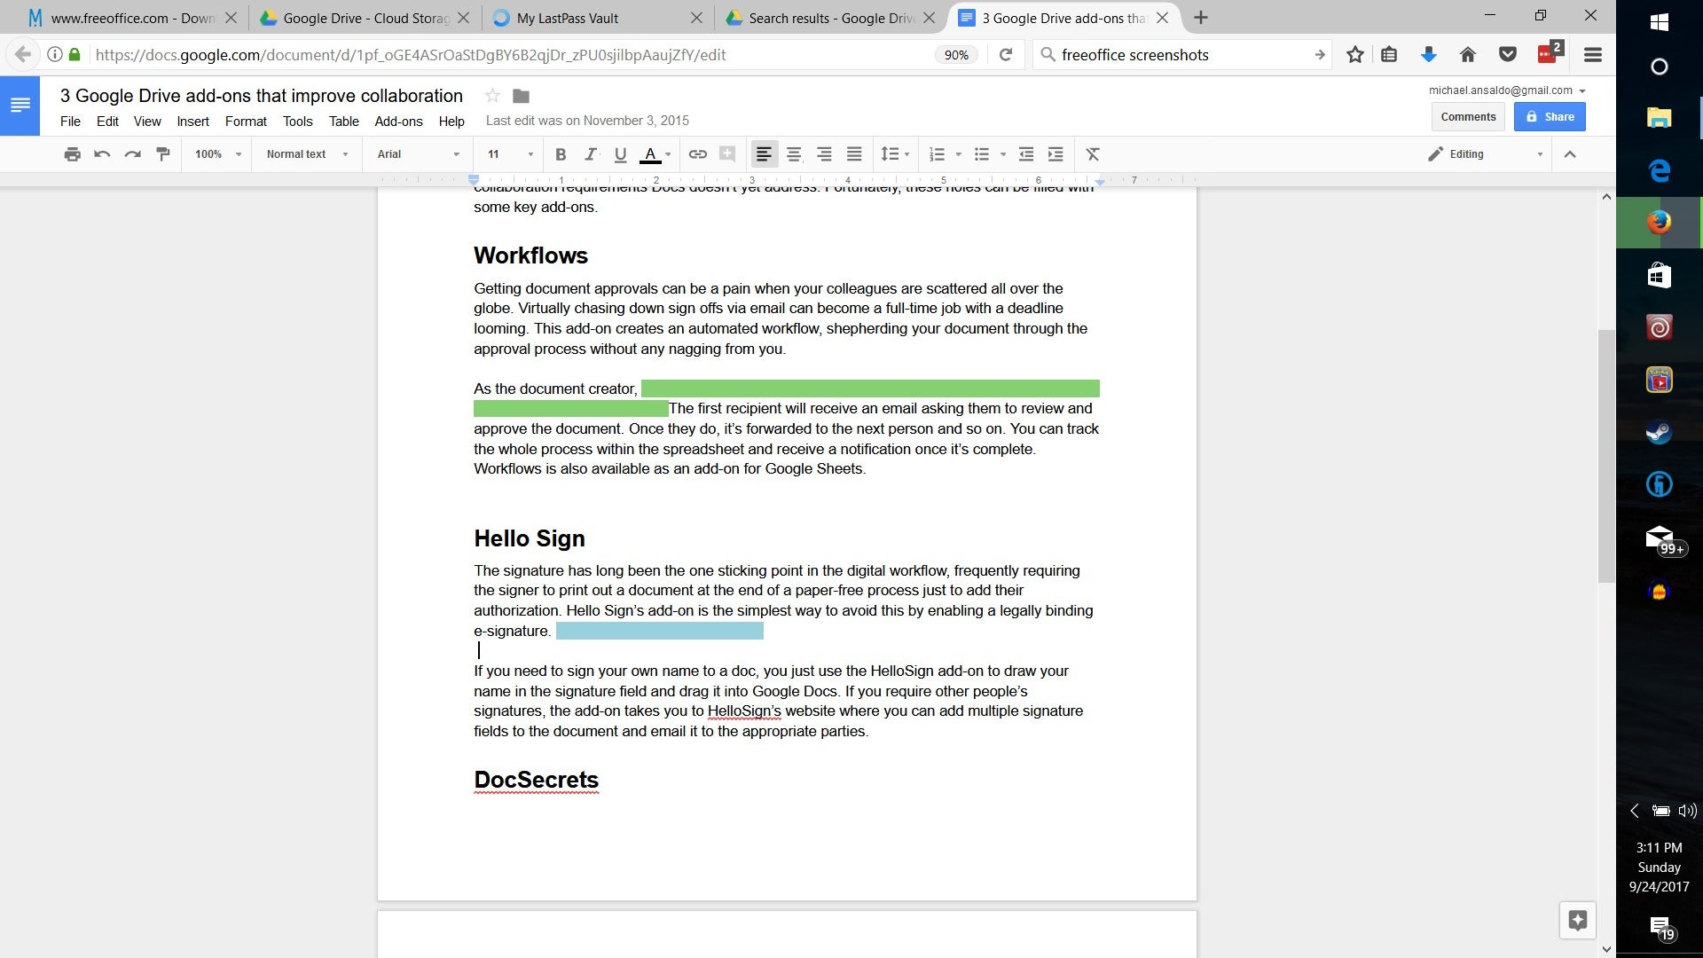Screen dimensions: 1703x958
Task: Open the Add-ons menu
Action: (x=397, y=121)
